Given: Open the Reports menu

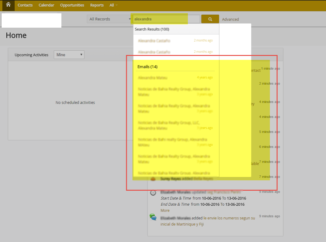Looking at the screenshot, I should coord(97,5).
